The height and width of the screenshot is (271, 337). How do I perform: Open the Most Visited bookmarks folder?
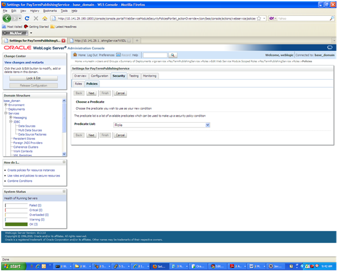coord(12,27)
